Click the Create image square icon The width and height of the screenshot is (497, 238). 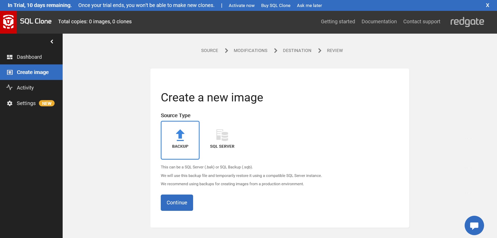(10, 72)
